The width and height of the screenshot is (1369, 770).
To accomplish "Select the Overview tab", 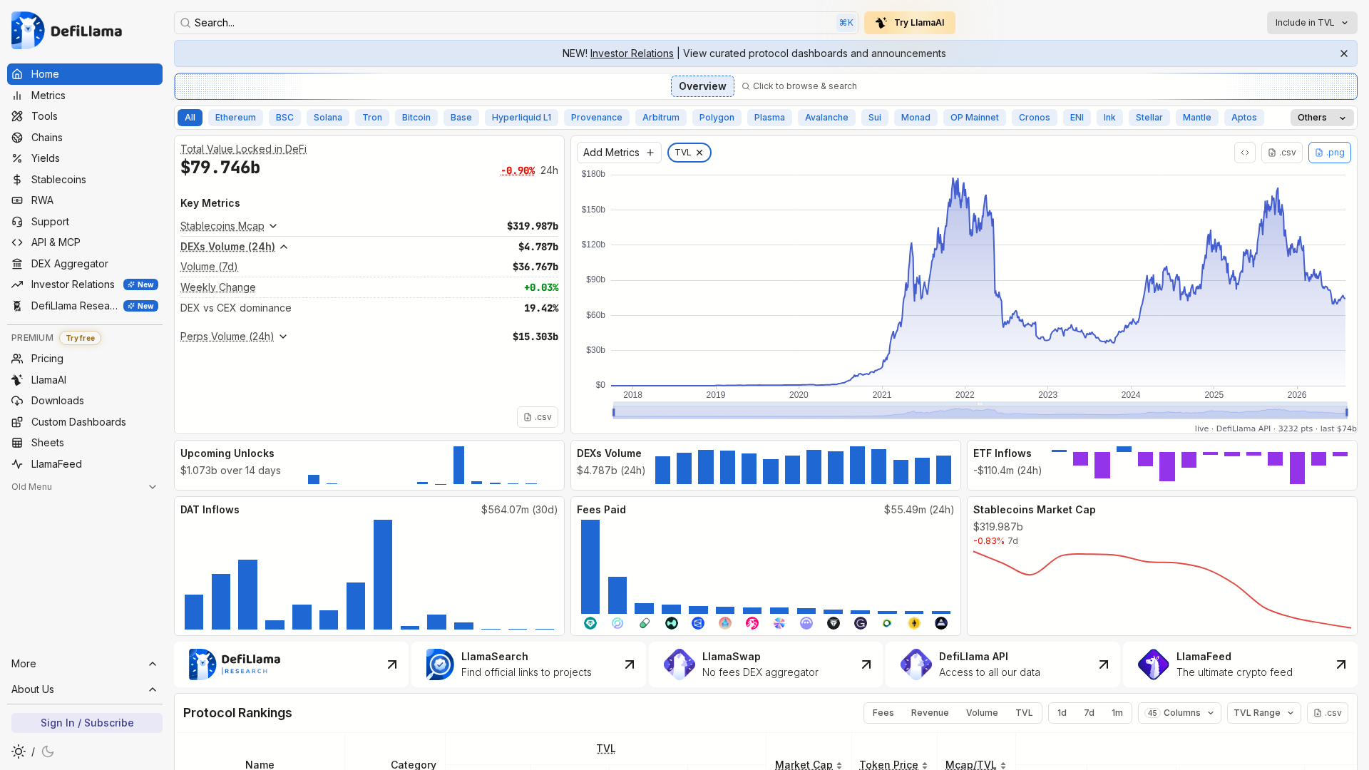I will pos(702,86).
